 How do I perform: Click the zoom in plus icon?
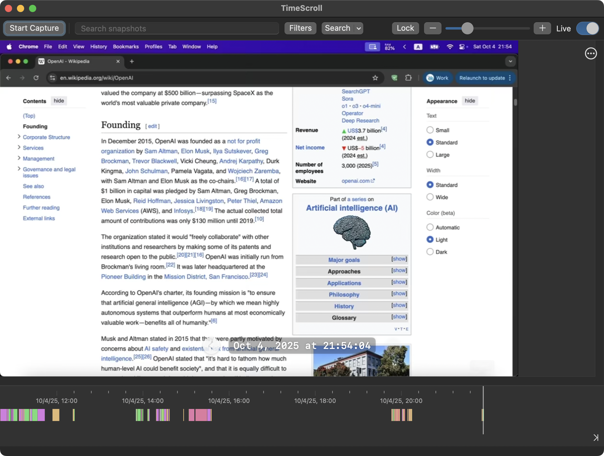tap(542, 28)
